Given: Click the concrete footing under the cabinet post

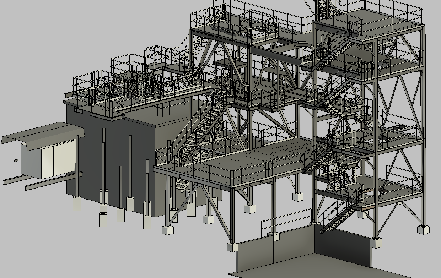Looking at the screenshot, I should tap(77, 204).
